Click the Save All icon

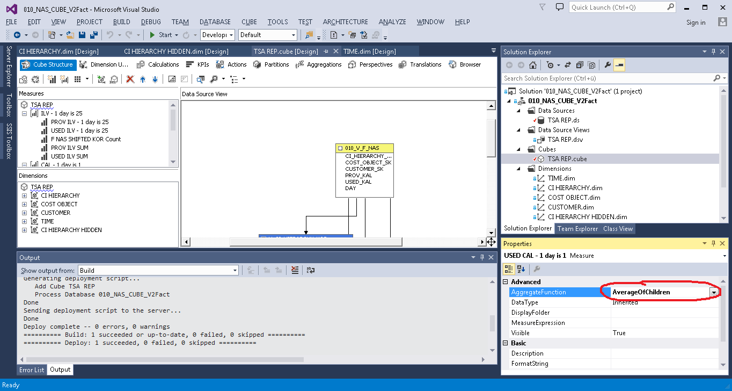coord(93,35)
